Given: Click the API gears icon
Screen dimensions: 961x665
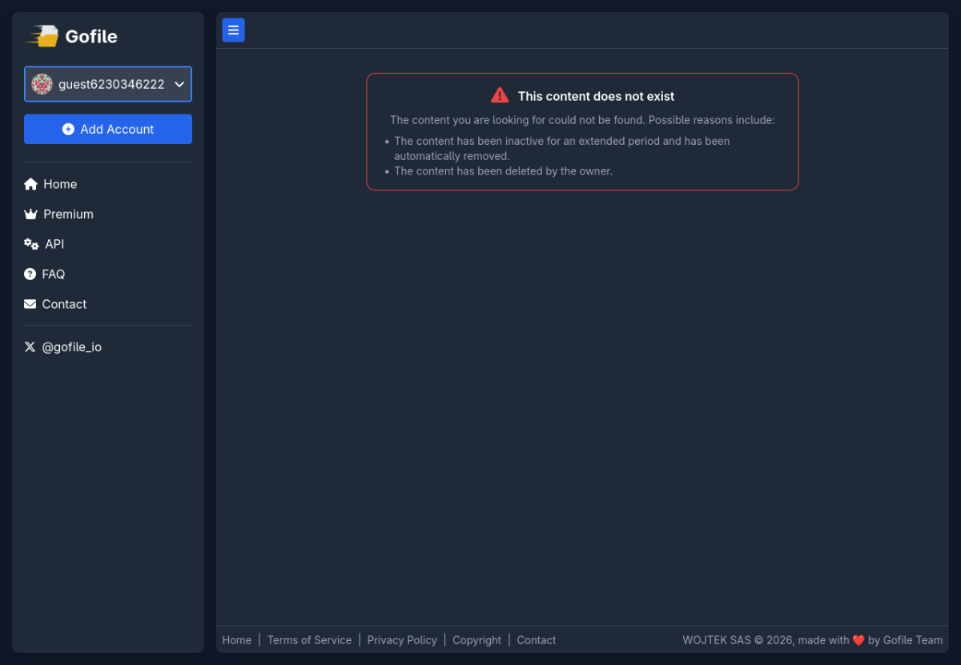Looking at the screenshot, I should [x=31, y=244].
